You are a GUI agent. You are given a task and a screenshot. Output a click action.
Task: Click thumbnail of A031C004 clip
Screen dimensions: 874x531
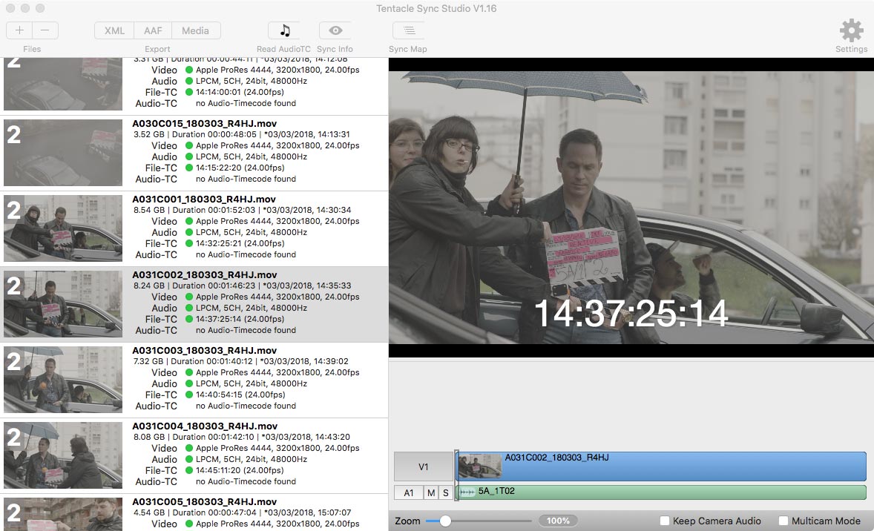click(63, 455)
